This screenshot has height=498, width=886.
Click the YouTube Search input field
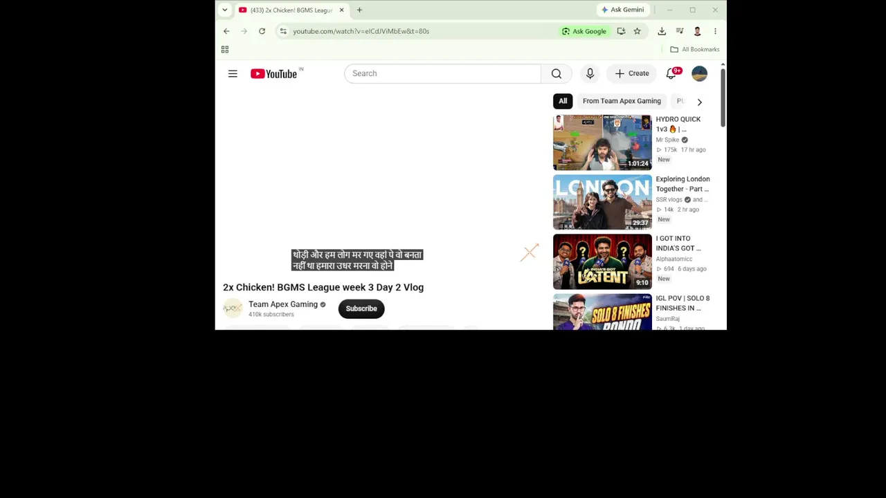[x=443, y=73]
